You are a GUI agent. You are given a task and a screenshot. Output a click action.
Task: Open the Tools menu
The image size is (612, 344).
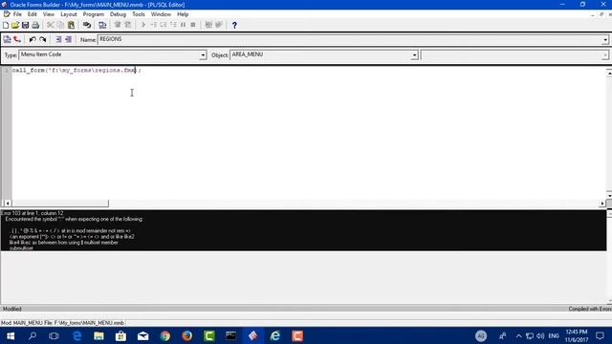click(139, 14)
